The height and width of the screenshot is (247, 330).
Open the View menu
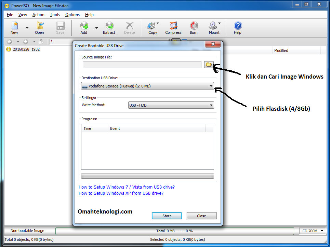click(x=23, y=15)
